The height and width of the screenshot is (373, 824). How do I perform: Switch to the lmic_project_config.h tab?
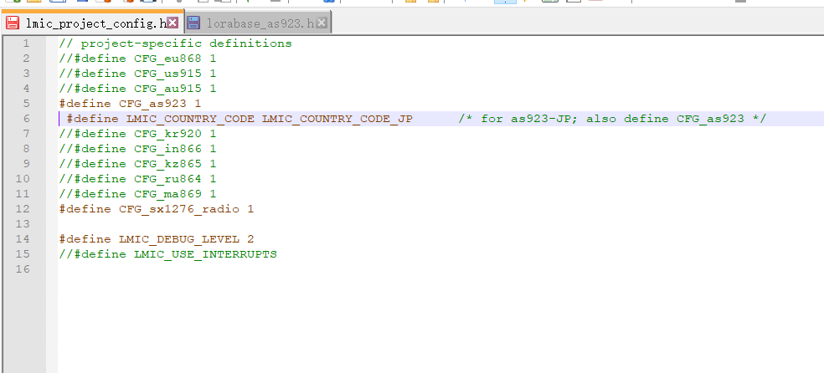click(92, 22)
